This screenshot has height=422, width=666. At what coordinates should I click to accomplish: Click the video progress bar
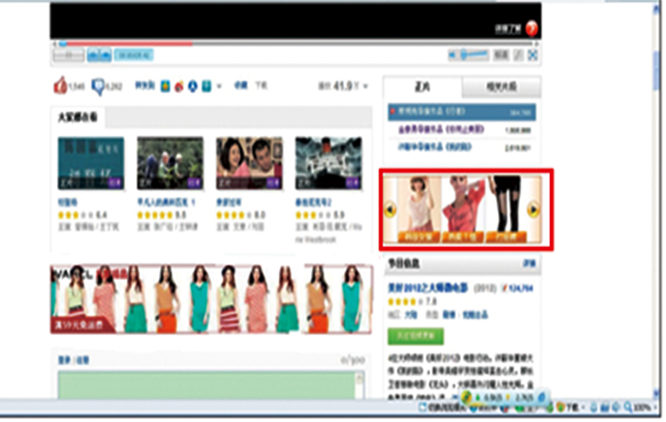click(295, 43)
